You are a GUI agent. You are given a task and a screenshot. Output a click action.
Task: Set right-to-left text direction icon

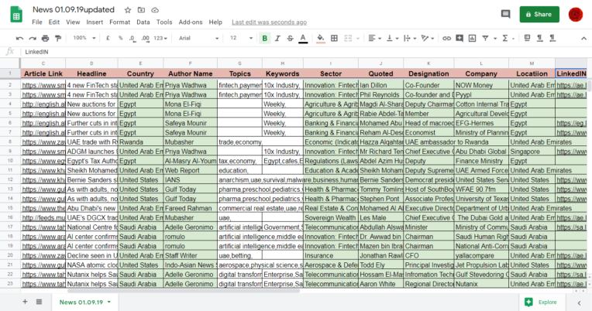(x=552, y=38)
